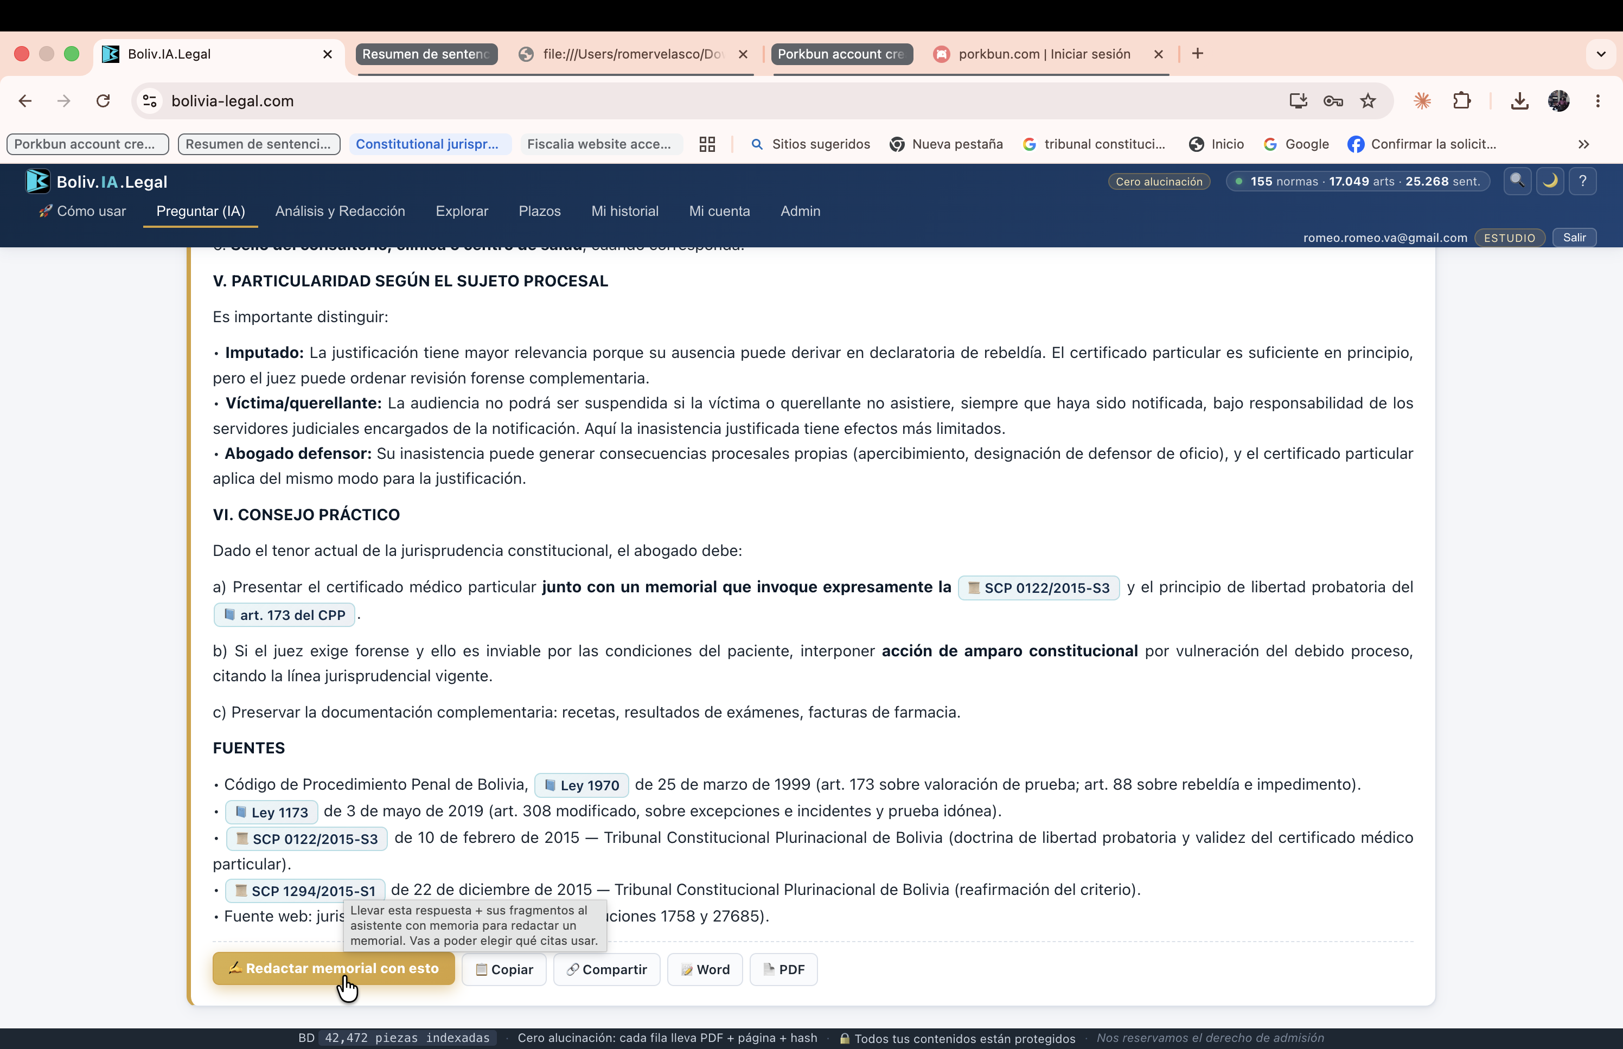Viewport: 1623px width, 1049px height.
Task: Open the Porkbun account cre... bookmark
Action: click(x=87, y=144)
